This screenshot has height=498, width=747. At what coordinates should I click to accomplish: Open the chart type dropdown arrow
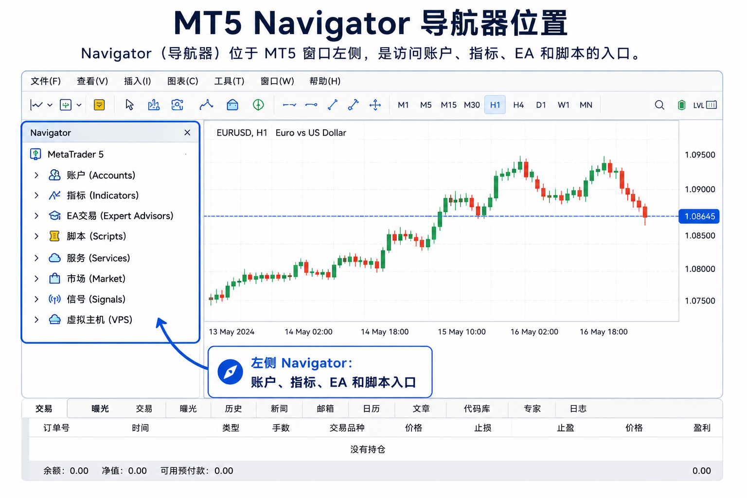pyautogui.click(x=50, y=105)
